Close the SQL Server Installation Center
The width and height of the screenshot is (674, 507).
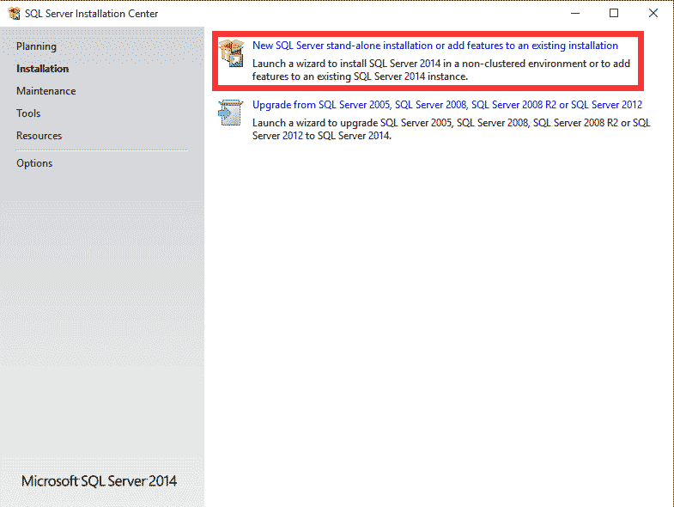click(653, 14)
